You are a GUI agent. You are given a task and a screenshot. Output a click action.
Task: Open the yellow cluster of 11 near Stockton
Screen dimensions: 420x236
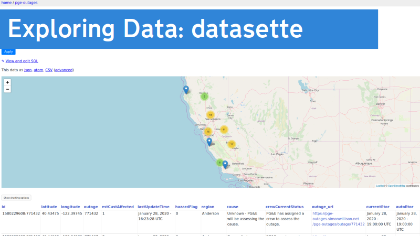click(224, 130)
